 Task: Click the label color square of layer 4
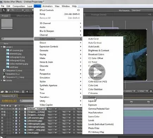click(16, 118)
